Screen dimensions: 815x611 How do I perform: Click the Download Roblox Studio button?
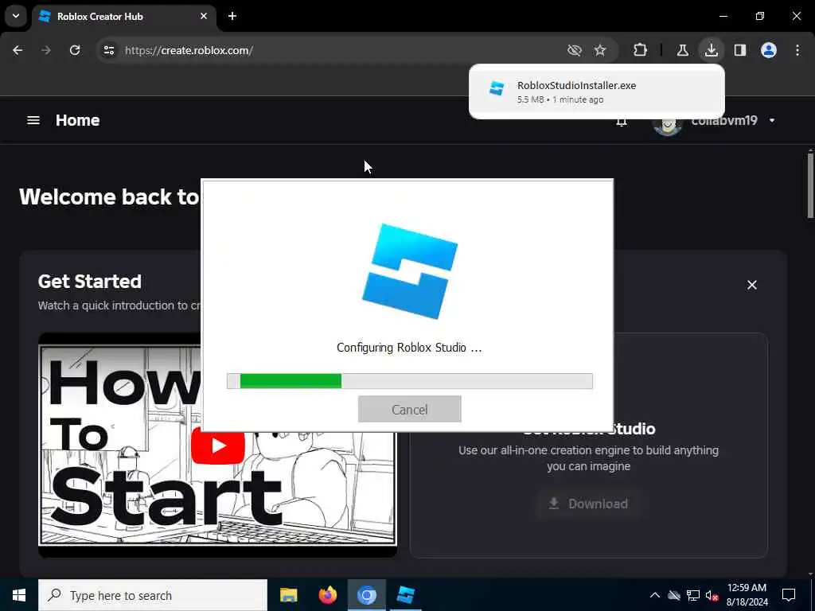(588, 504)
